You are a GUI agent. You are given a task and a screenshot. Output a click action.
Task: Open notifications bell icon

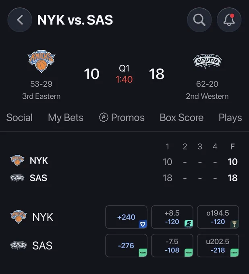pyautogui.click(x=229, y=20)
